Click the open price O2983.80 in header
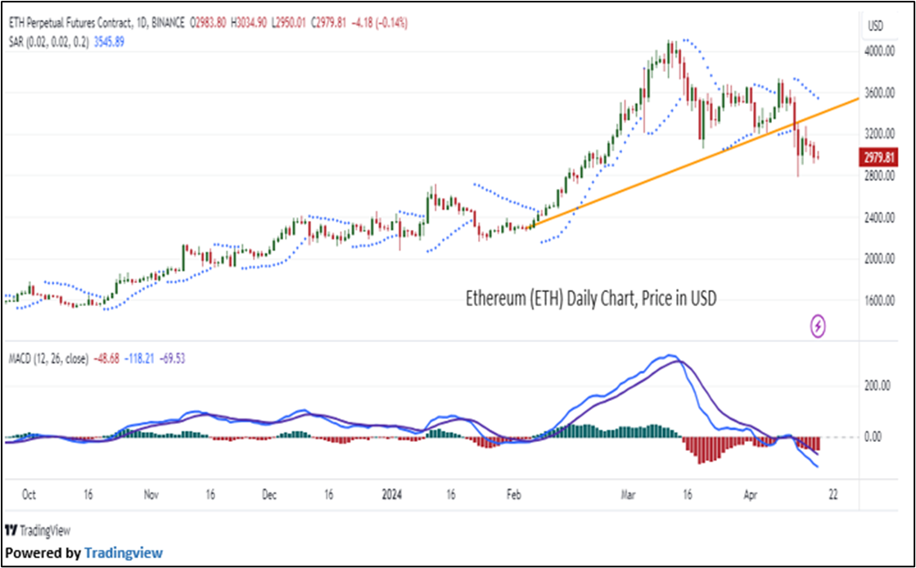The width and height of the screenshot is (916, 568). (206, 24)
